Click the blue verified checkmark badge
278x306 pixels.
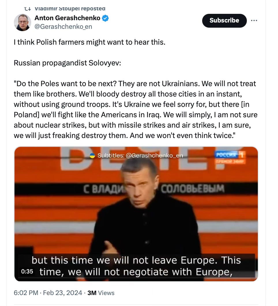[106, 18]
